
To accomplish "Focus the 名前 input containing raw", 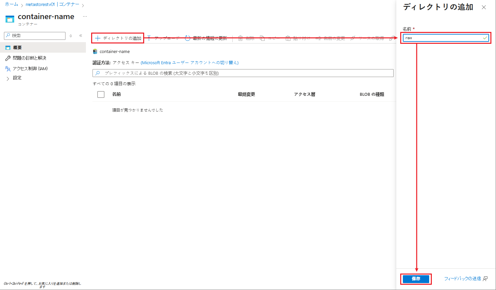I will click(446, 38).
